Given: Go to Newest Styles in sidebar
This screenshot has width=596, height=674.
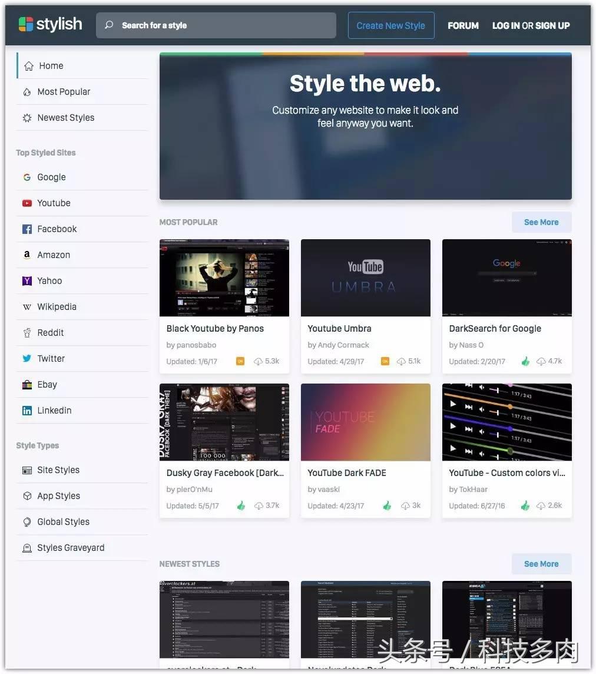Looking at the screenshot, I should tap(65, 118).
